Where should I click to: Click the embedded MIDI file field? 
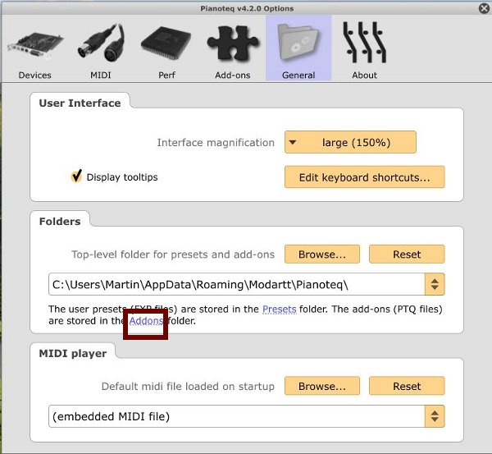[237, 416]
